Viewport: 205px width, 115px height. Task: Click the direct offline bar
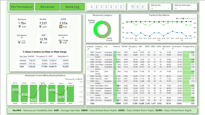pyautogui.click(x=43, y=93)
